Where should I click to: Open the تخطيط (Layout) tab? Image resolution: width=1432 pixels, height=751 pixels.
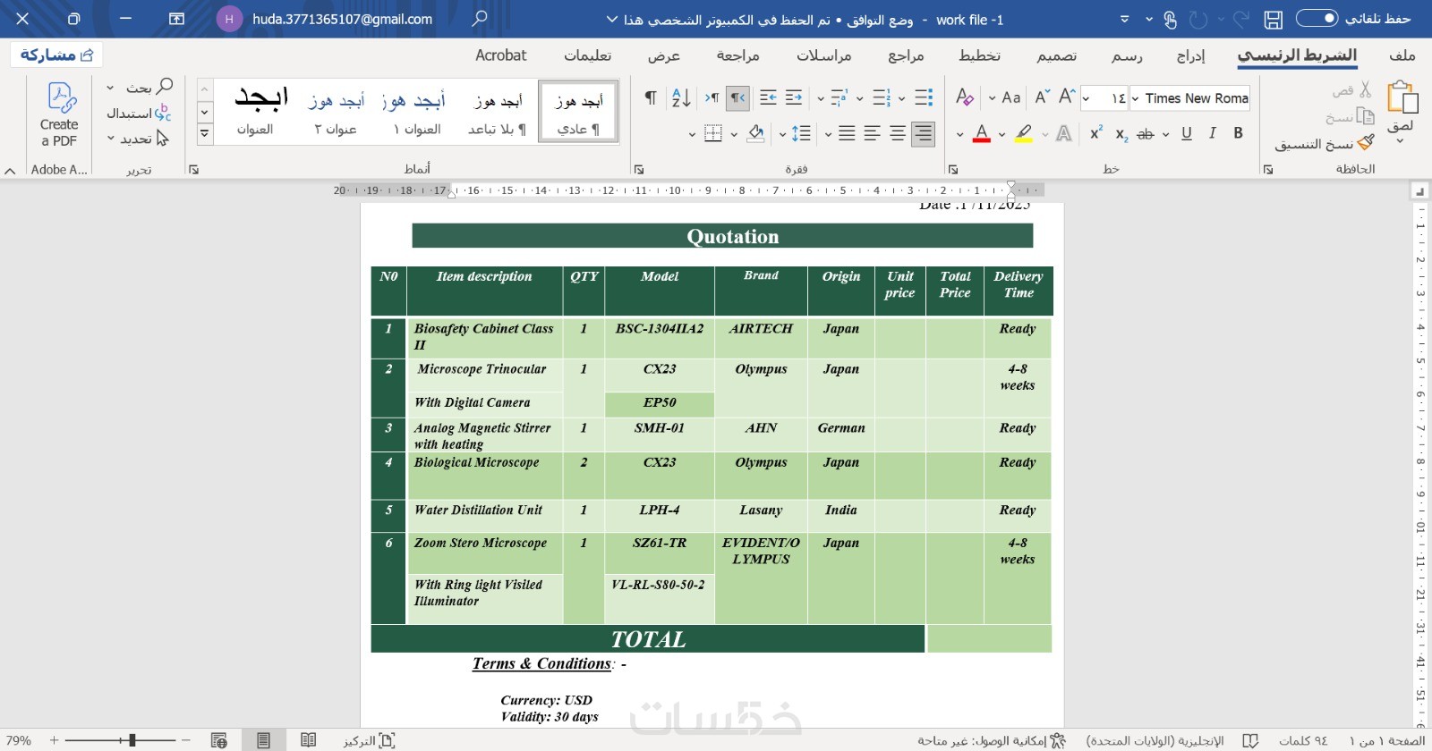click(980, 55)
